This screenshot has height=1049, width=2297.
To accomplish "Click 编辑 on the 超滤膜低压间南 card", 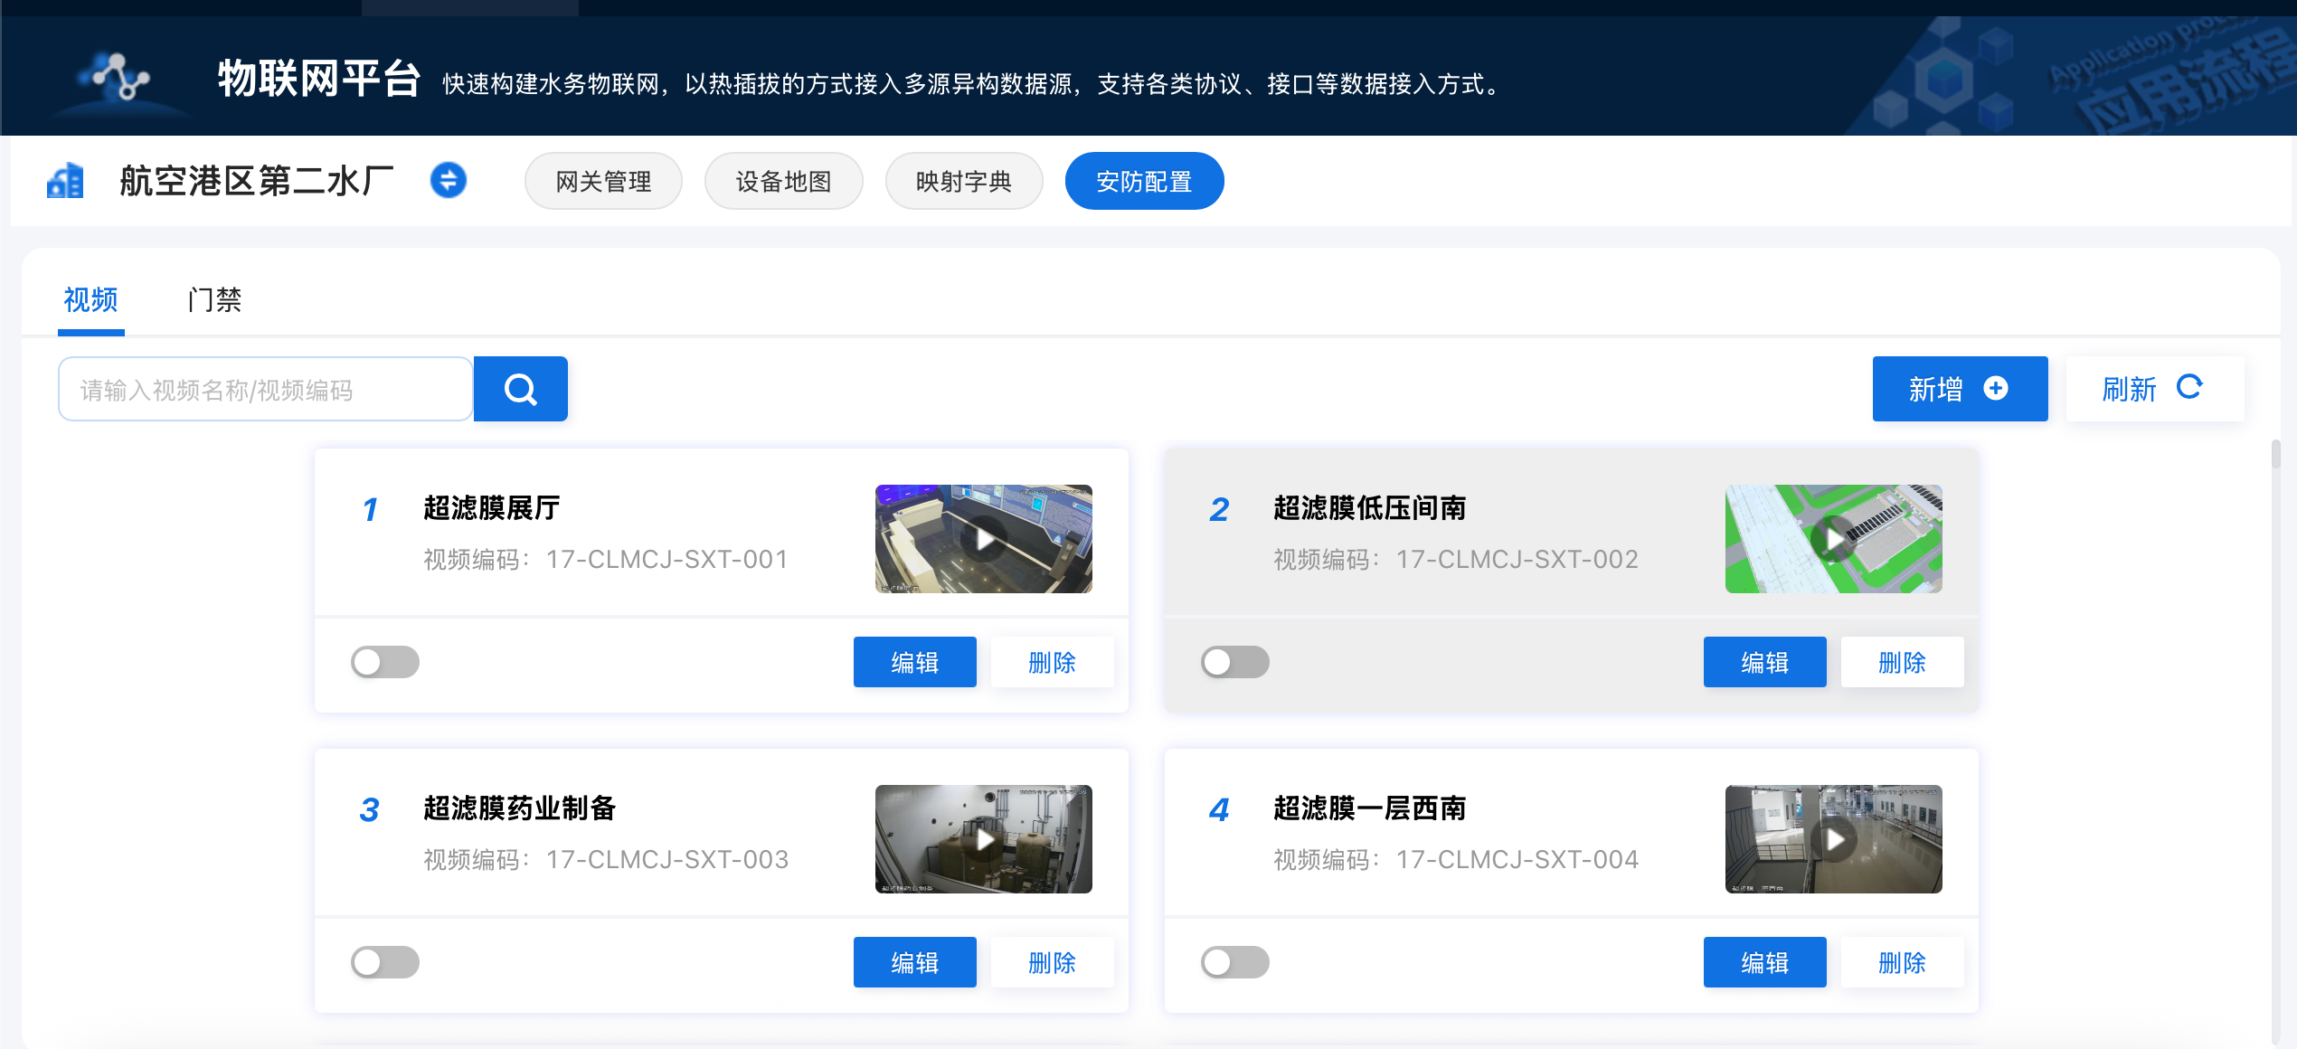I will [1764, 662].
